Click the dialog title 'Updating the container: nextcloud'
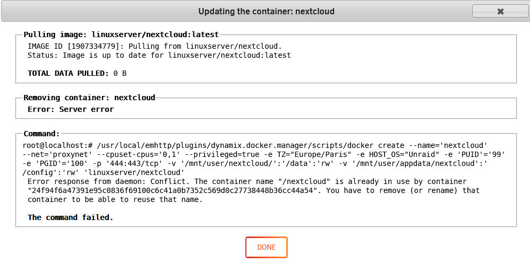Screen dimensions: 530x272 [x=267, y=12]
